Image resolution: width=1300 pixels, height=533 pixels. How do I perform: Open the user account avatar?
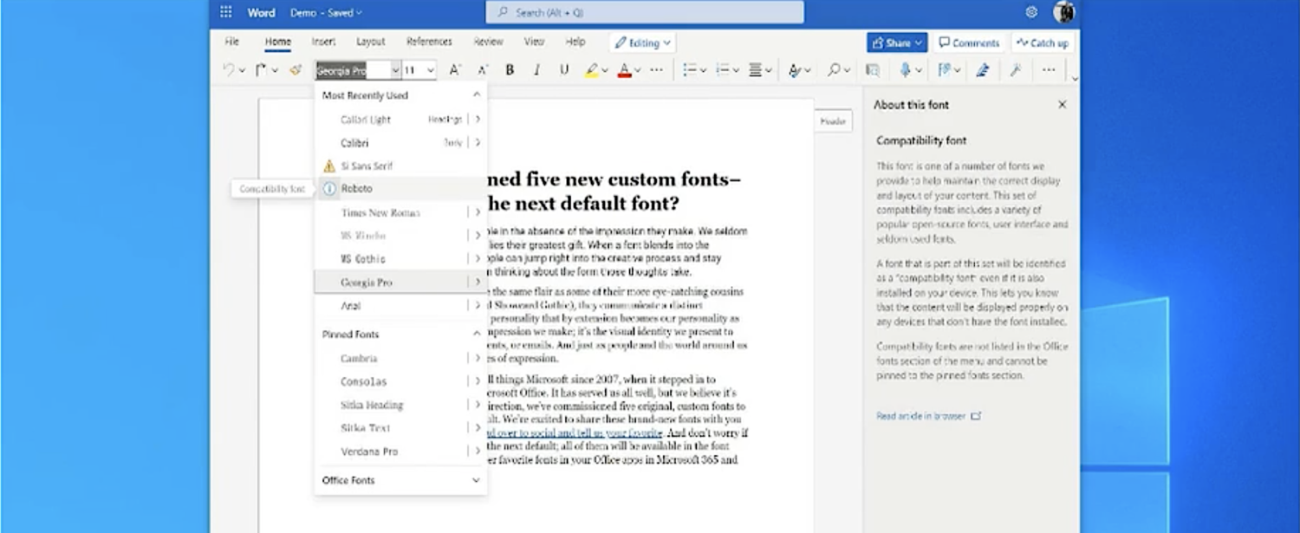point(1063,12)
